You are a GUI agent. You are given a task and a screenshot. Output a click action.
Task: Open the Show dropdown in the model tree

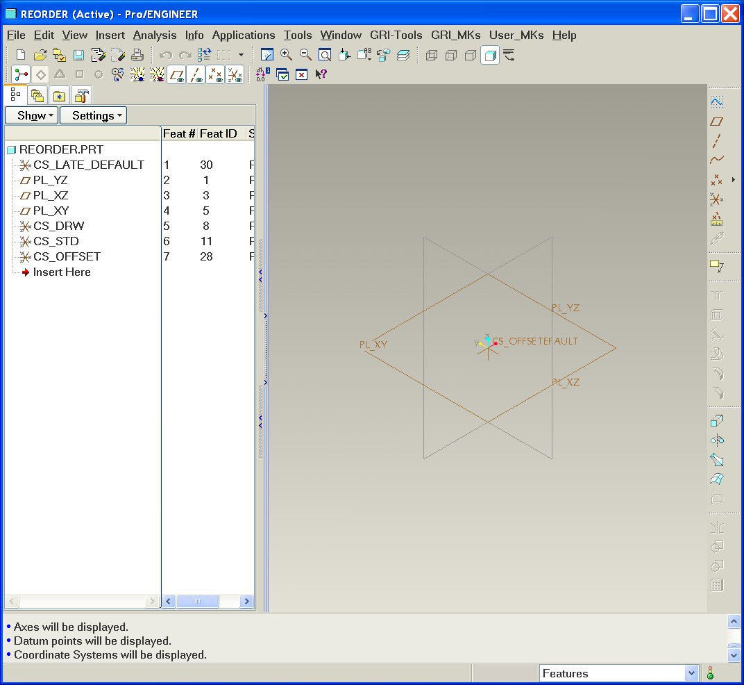tap(32, 115)
